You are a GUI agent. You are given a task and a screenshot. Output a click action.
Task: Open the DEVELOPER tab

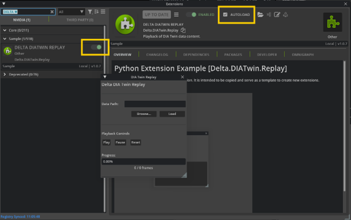point(267,54)
